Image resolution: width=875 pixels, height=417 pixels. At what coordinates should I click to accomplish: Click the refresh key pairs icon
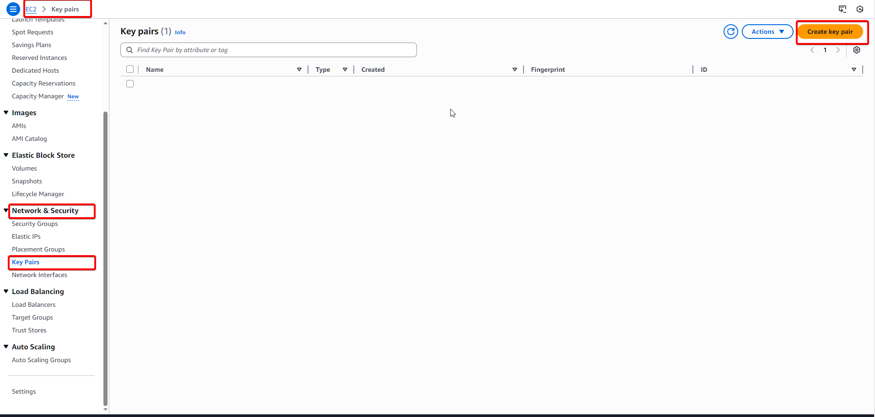pyautogui.click(x=730, y=32)
